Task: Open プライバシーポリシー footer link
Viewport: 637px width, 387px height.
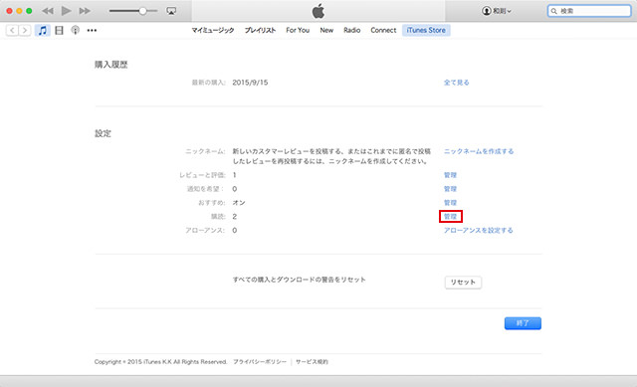Action: [260, 362]
